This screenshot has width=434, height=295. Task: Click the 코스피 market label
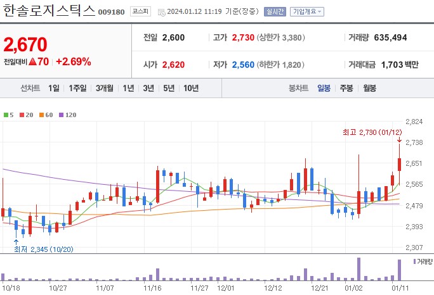click(140, 11)
